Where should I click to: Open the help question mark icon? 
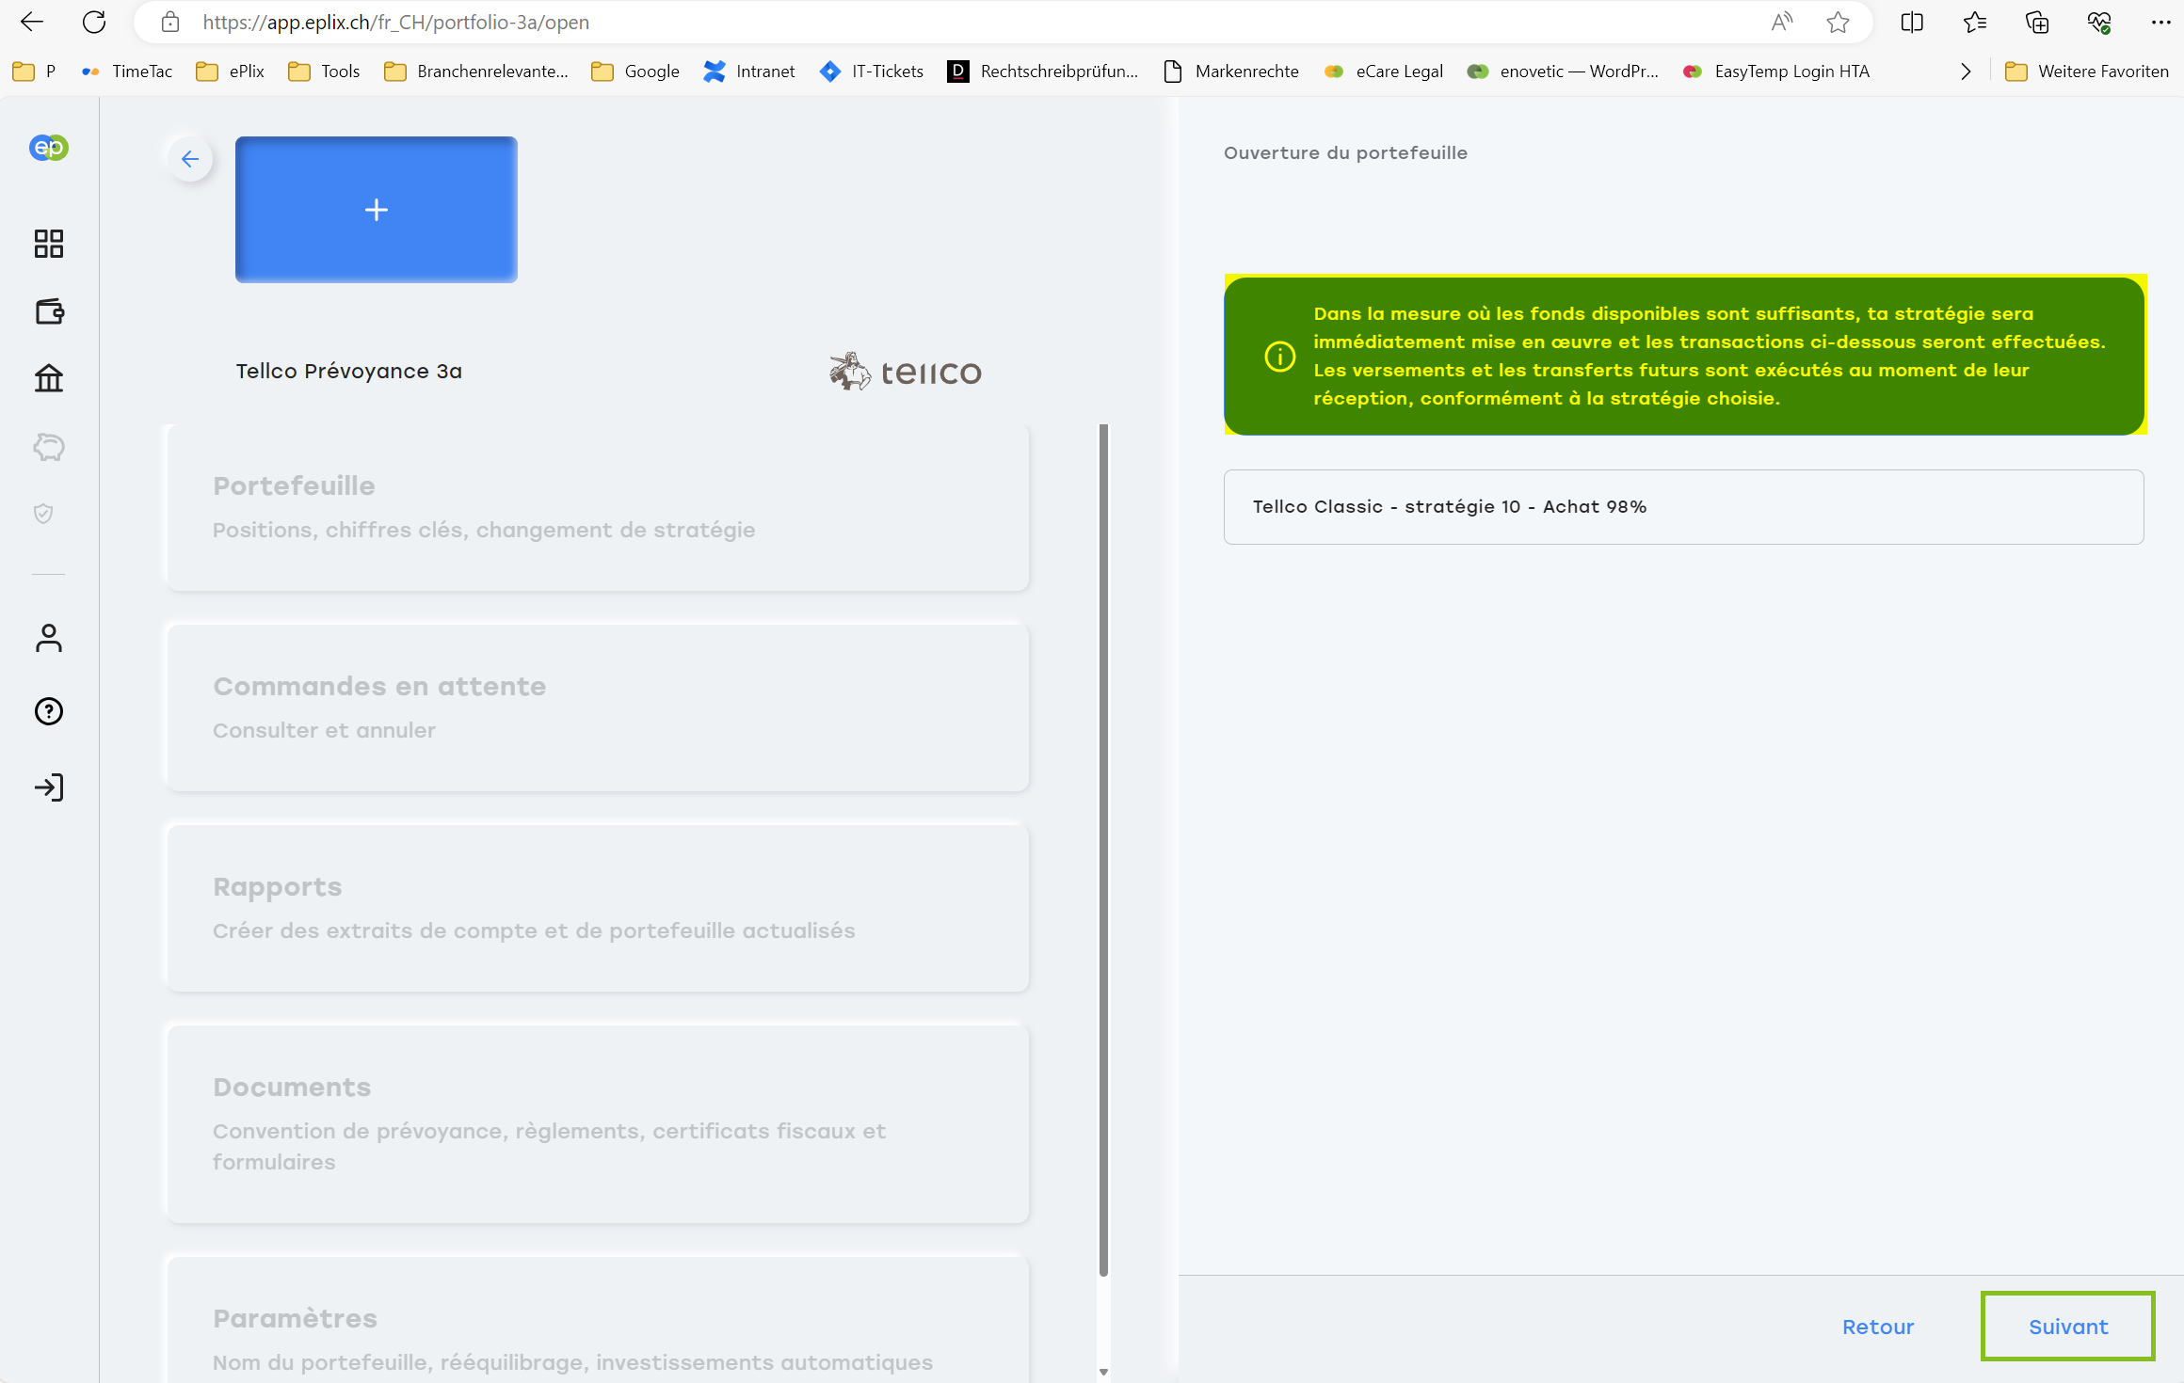tap(49, 711)
